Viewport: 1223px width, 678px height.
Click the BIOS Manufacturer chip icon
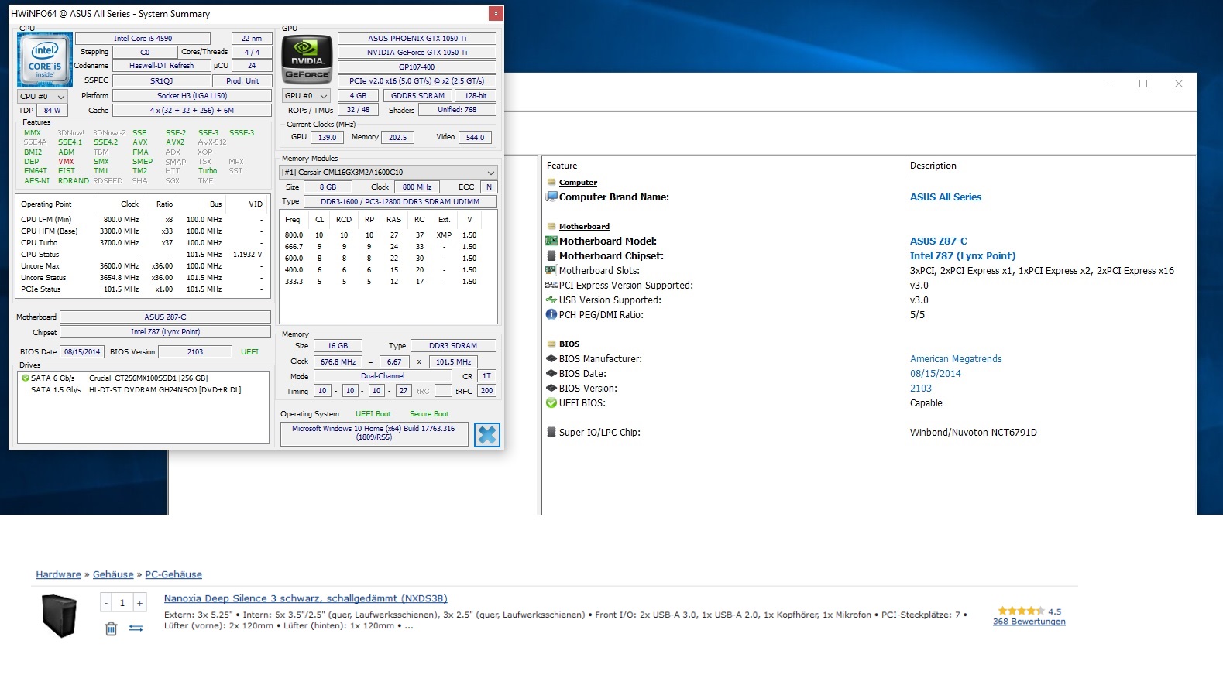[x=551, y=358]
